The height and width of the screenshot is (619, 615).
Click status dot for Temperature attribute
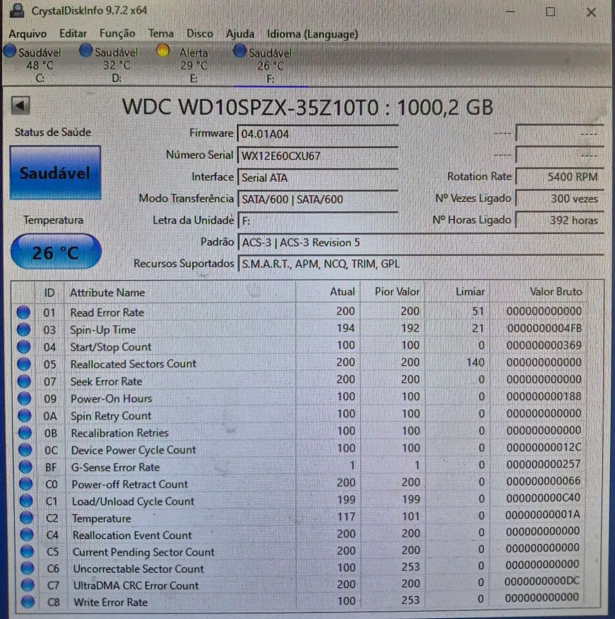point(26,518)
